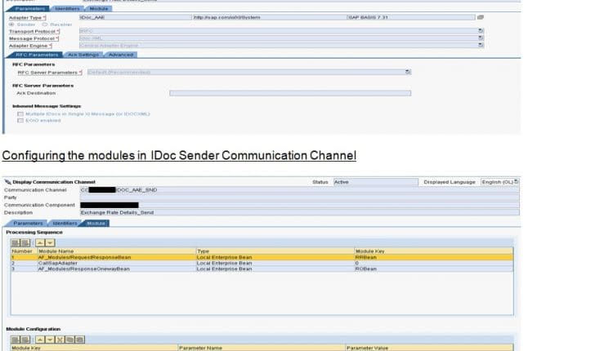Move parameter down in Module Configuration toolbar

pyautogui.click(x=50, y=340)
